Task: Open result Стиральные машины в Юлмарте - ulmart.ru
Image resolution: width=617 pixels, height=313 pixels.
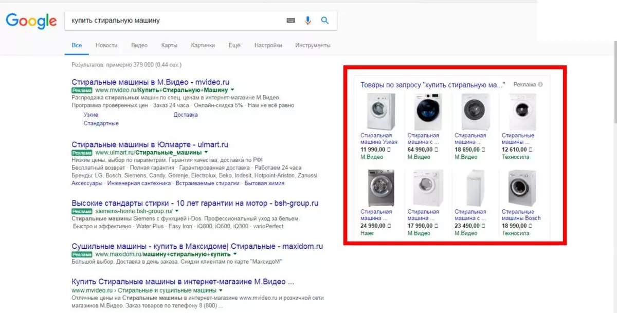Action: click(150, 144)
